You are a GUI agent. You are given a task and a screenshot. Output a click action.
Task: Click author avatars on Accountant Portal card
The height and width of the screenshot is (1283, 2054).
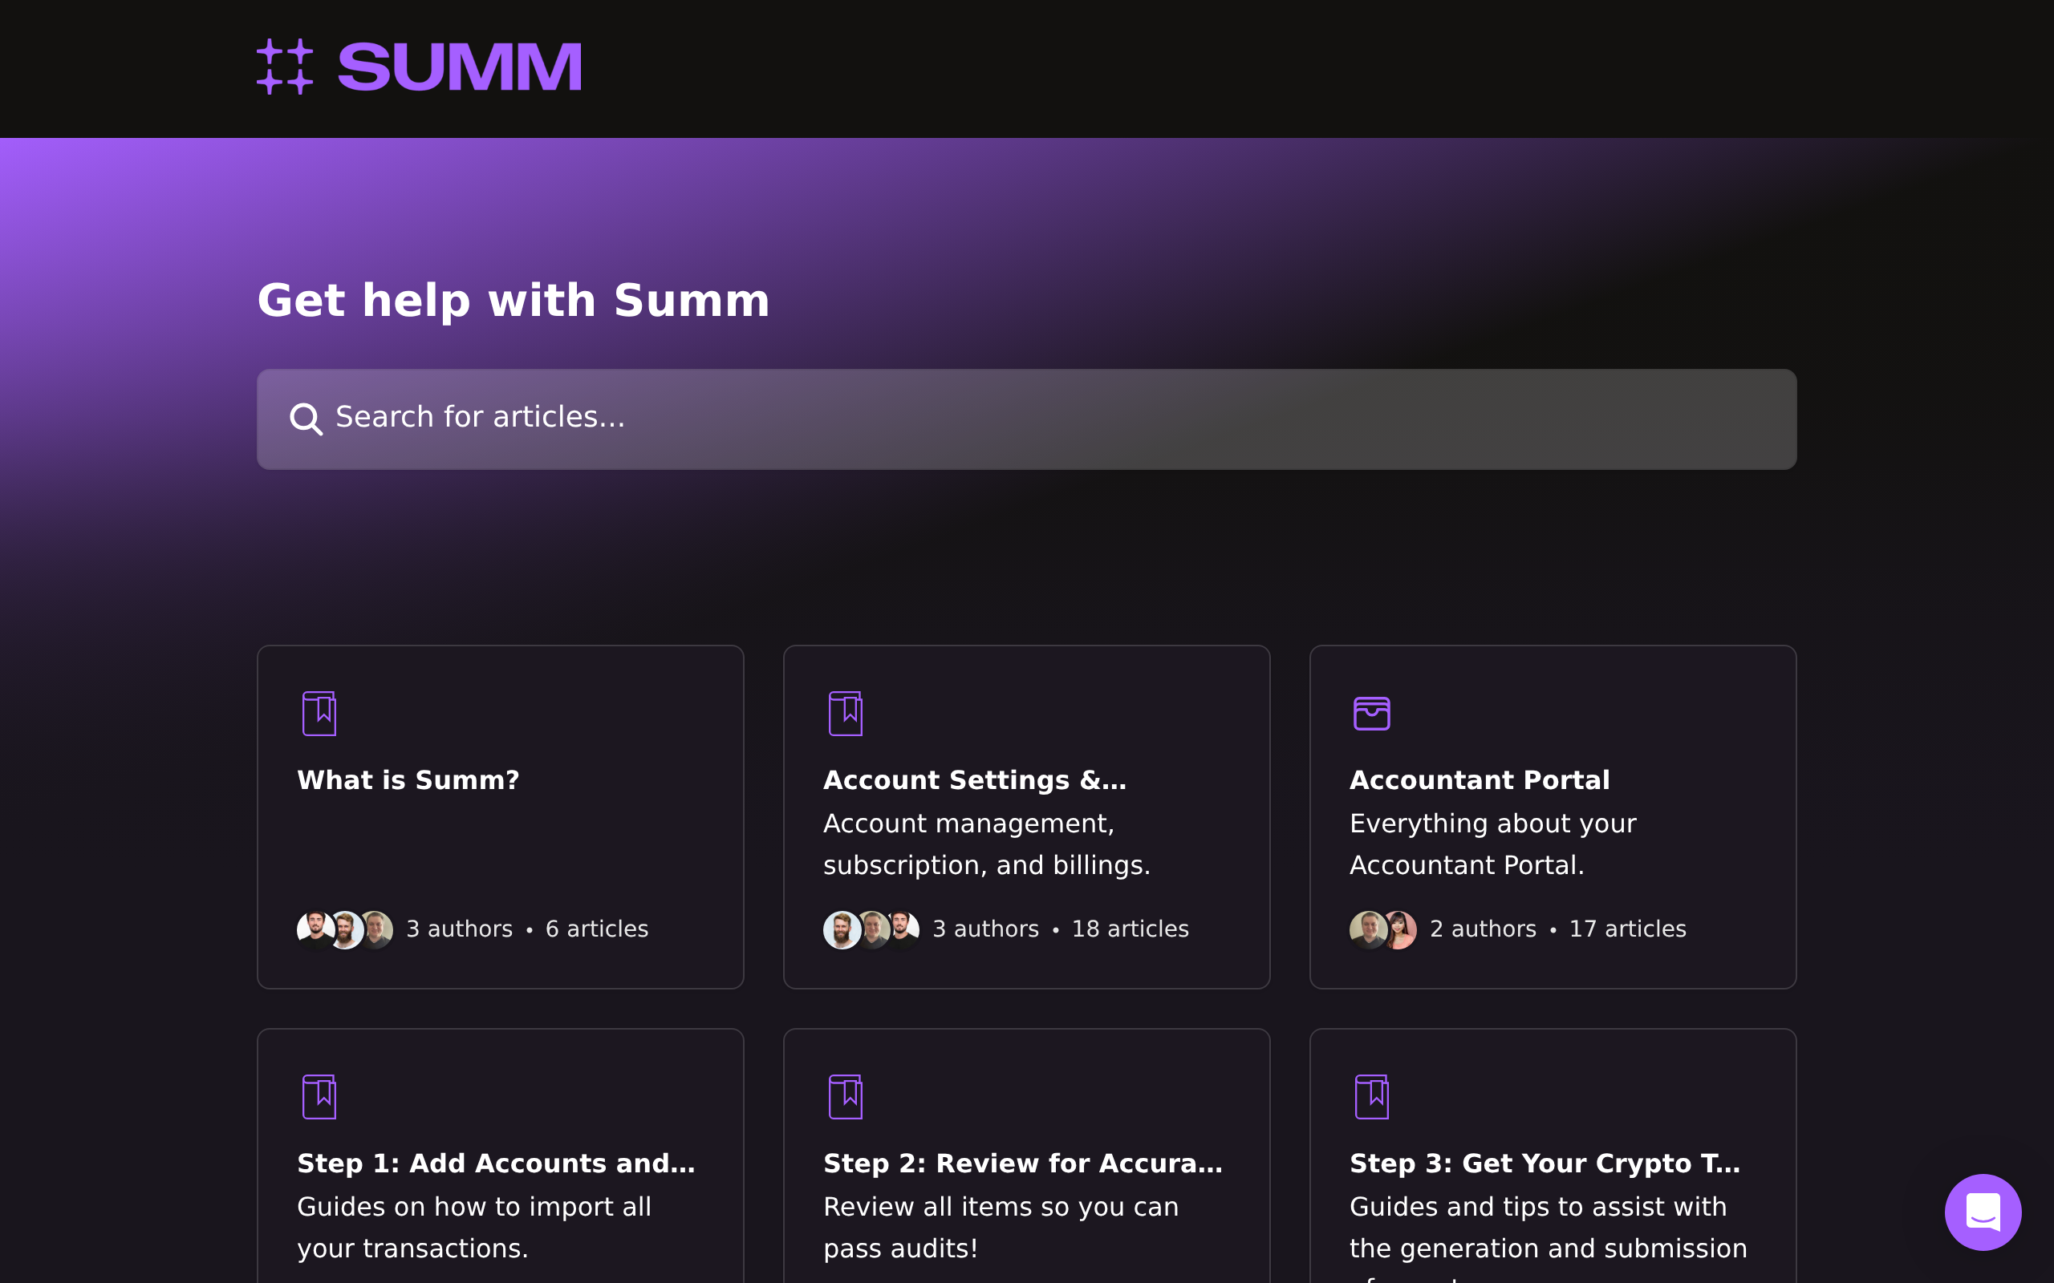coord(1382,930)
